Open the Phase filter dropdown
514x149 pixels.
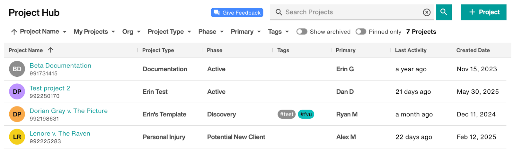click(x=211, y=32)
